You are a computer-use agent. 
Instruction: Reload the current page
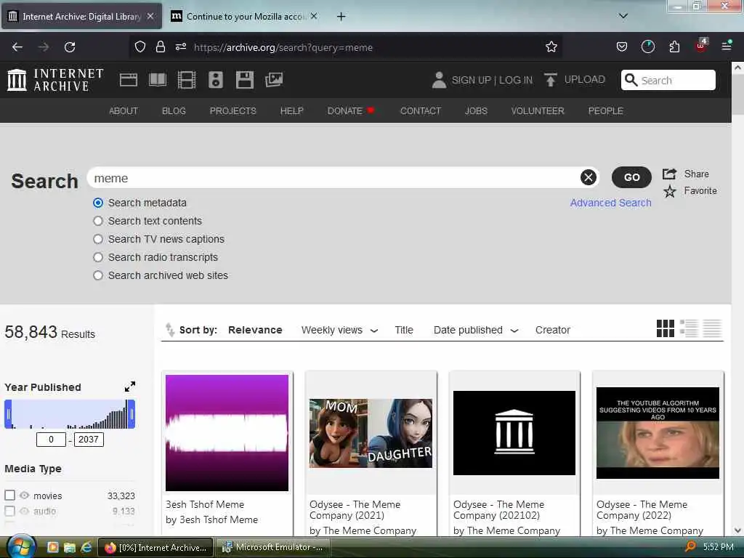[x=70, y=47]
